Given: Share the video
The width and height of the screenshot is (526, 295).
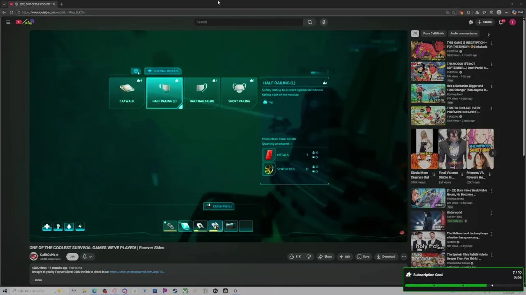Looking at the screenshot, I should [325, 256].
